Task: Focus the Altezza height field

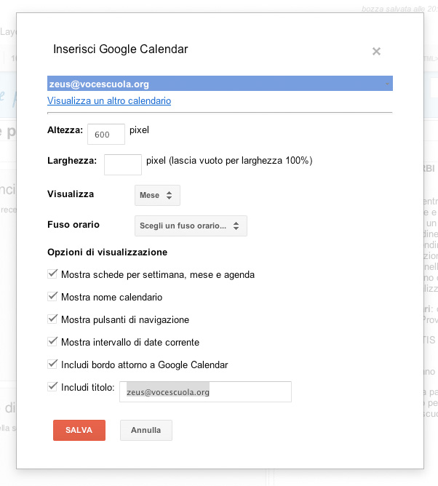Action: pos(105,134)
